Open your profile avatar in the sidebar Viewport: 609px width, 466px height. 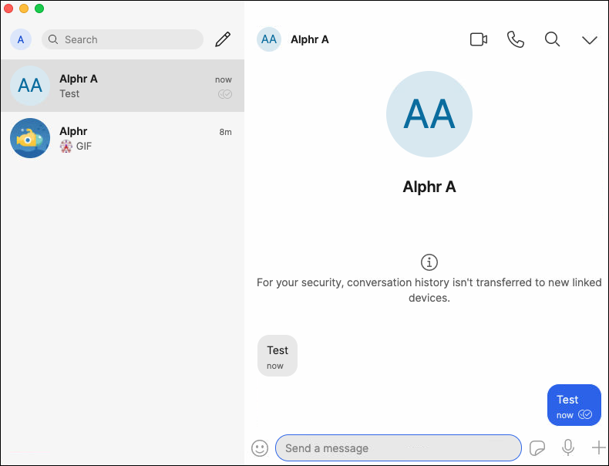[21, 39]
